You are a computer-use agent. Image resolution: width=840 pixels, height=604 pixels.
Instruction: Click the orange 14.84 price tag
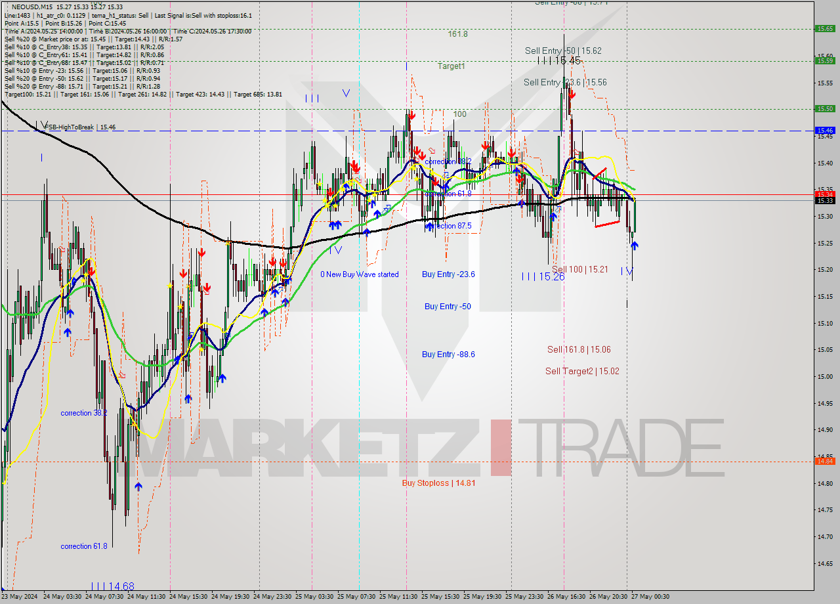click(824, 461)
